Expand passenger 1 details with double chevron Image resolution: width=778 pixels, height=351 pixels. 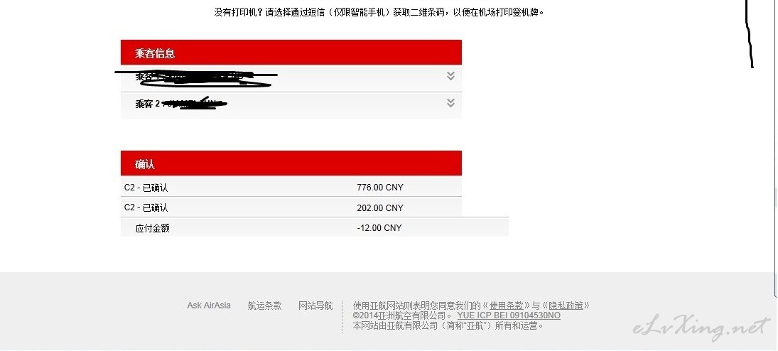450,76
